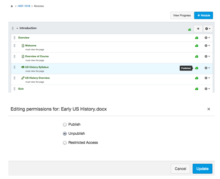Open gear menu for the Quiz row
Image resolution: width=220 pixels, height=179 pixels.
(207, 89)
